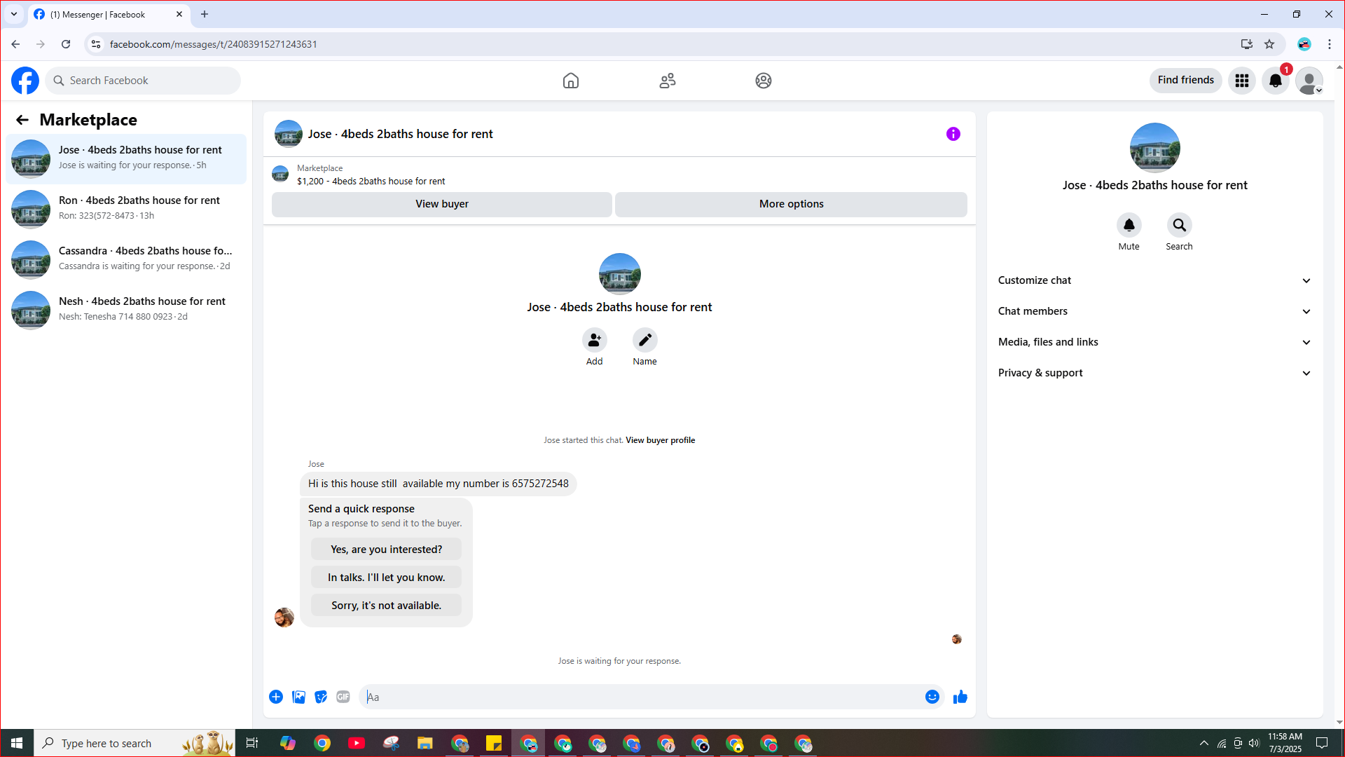Open the notifications bell

1276,81
